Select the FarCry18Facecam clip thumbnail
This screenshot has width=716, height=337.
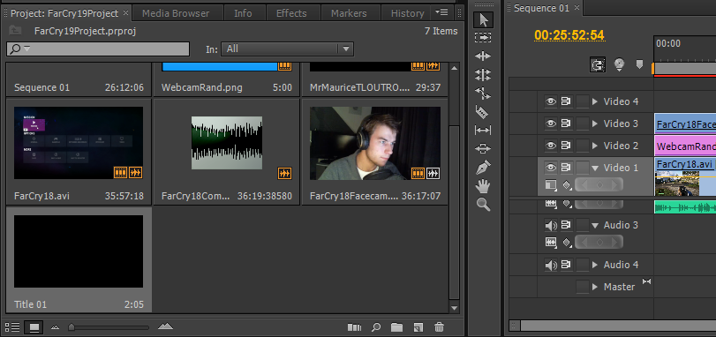tap(375, 143)
